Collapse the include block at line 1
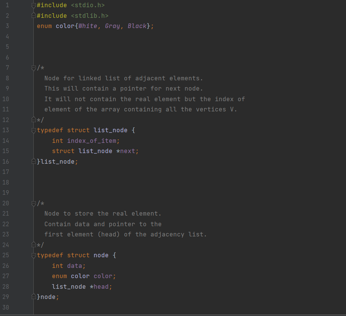 (x=34, y=6)
